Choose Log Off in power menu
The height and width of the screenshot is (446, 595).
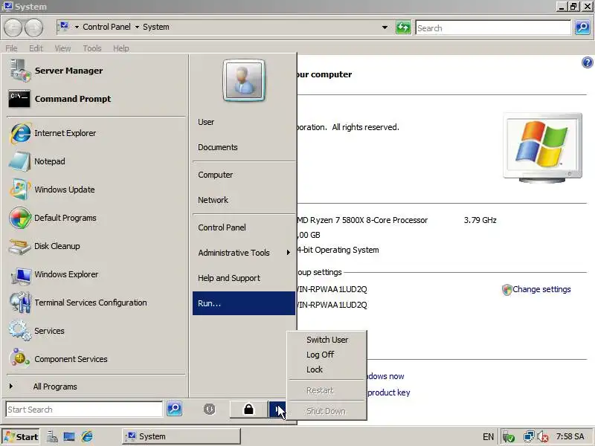(327, 355)
